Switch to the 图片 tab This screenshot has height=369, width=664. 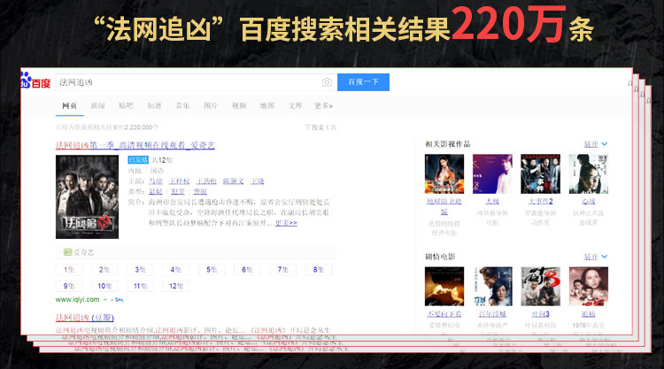pyautogui.click(x=211, y=106)
